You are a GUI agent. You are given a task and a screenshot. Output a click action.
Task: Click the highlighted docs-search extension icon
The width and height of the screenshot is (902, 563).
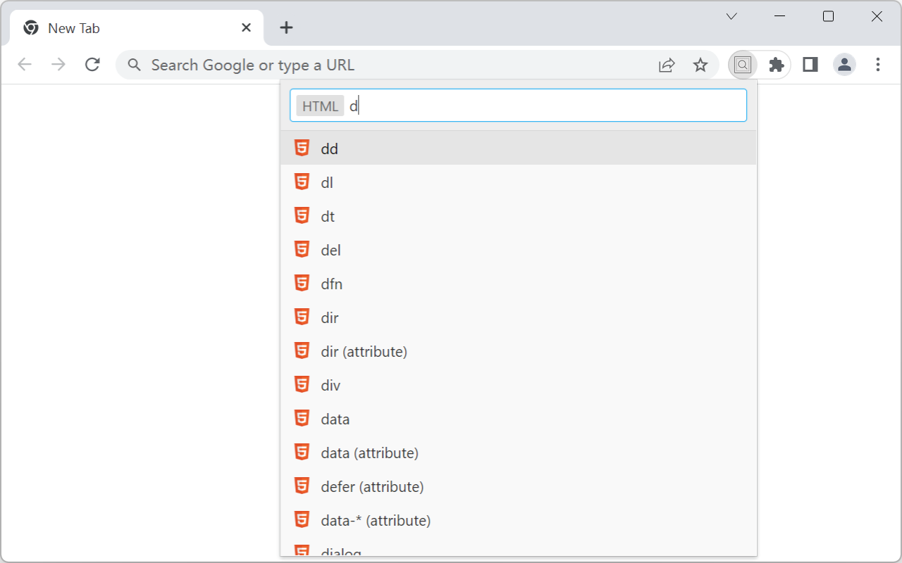point(742,64)
